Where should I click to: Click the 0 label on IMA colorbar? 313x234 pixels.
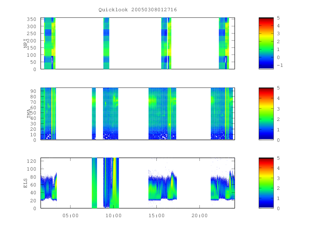tap(278, 140)
